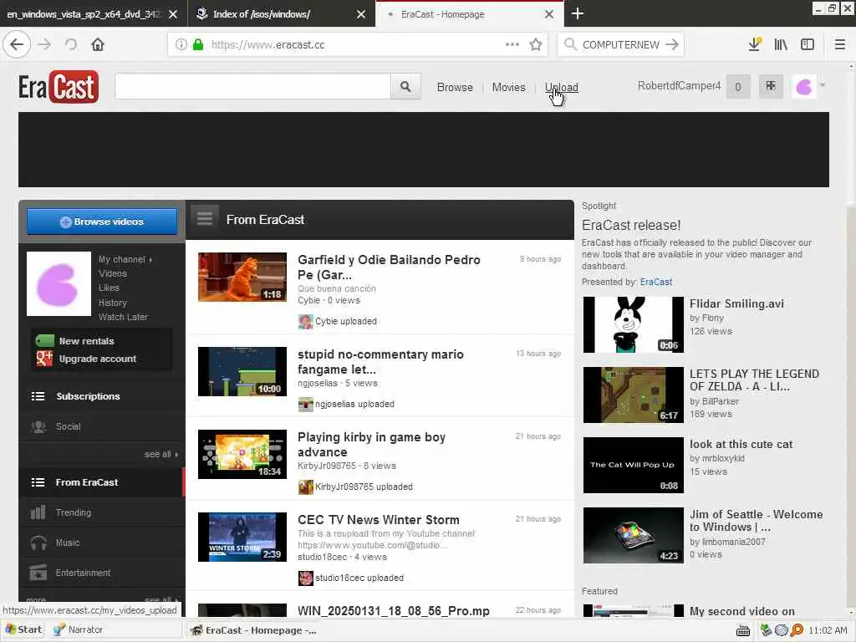Click the green padlock security icon
Screen dimensions: 856x642
coord(198,45)
